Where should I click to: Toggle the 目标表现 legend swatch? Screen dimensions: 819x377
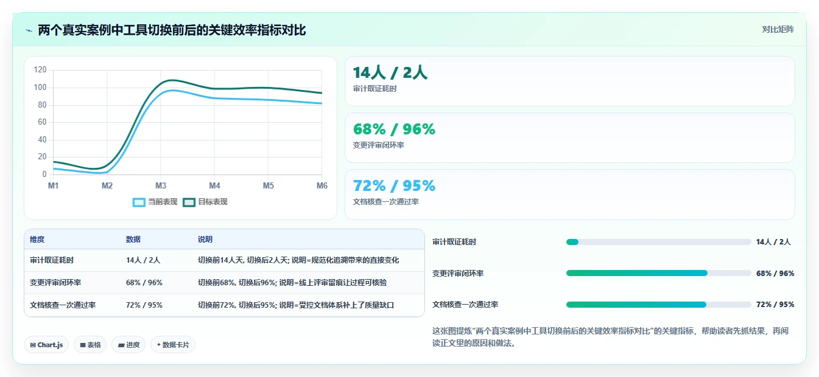pyautogui.click(x=189, y=202)
